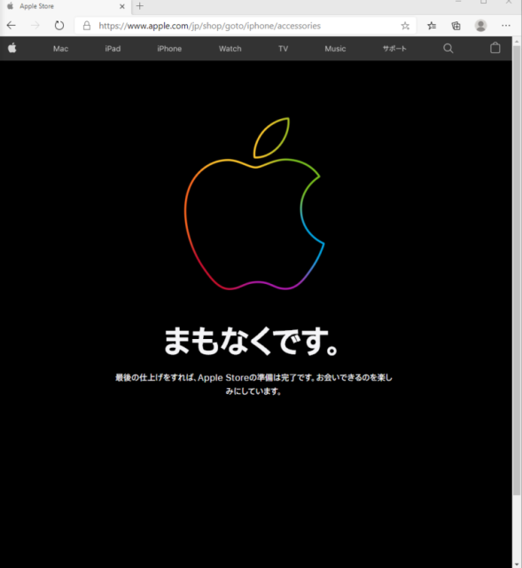View site info via padlock icon
The height and width of the screenshot is (568, 522).
point(87,26)
